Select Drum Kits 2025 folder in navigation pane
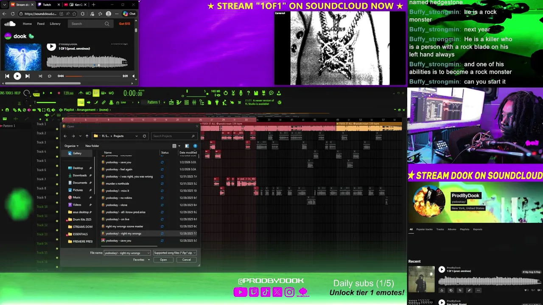This screenshot has height=305, width=543. tap(82, 219)
